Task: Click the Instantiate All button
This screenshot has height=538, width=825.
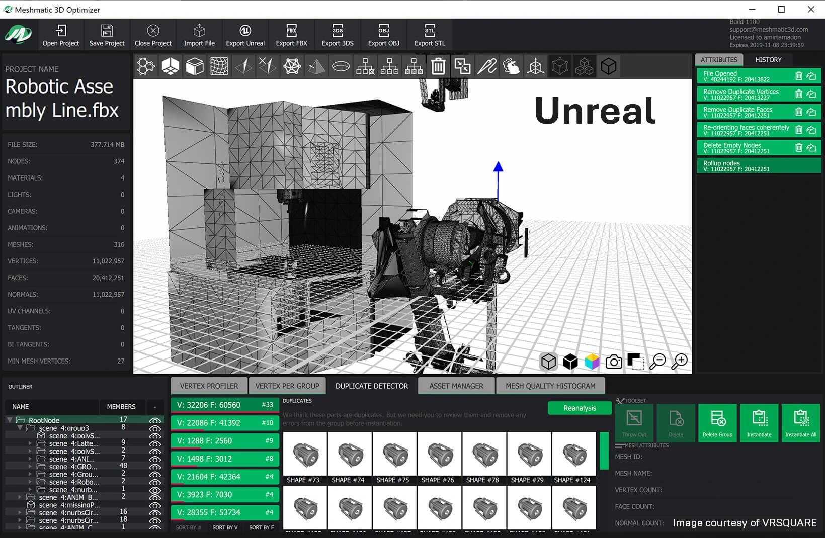Action: [x=801, y=423]
